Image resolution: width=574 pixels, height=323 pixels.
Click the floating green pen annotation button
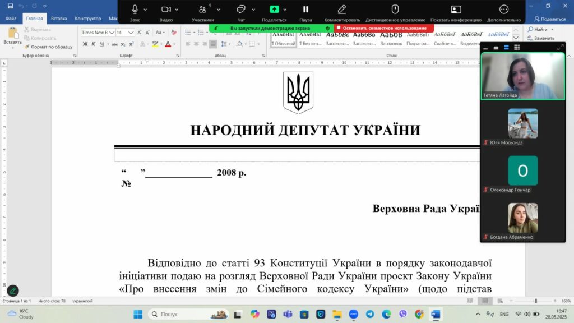(13, 291)
